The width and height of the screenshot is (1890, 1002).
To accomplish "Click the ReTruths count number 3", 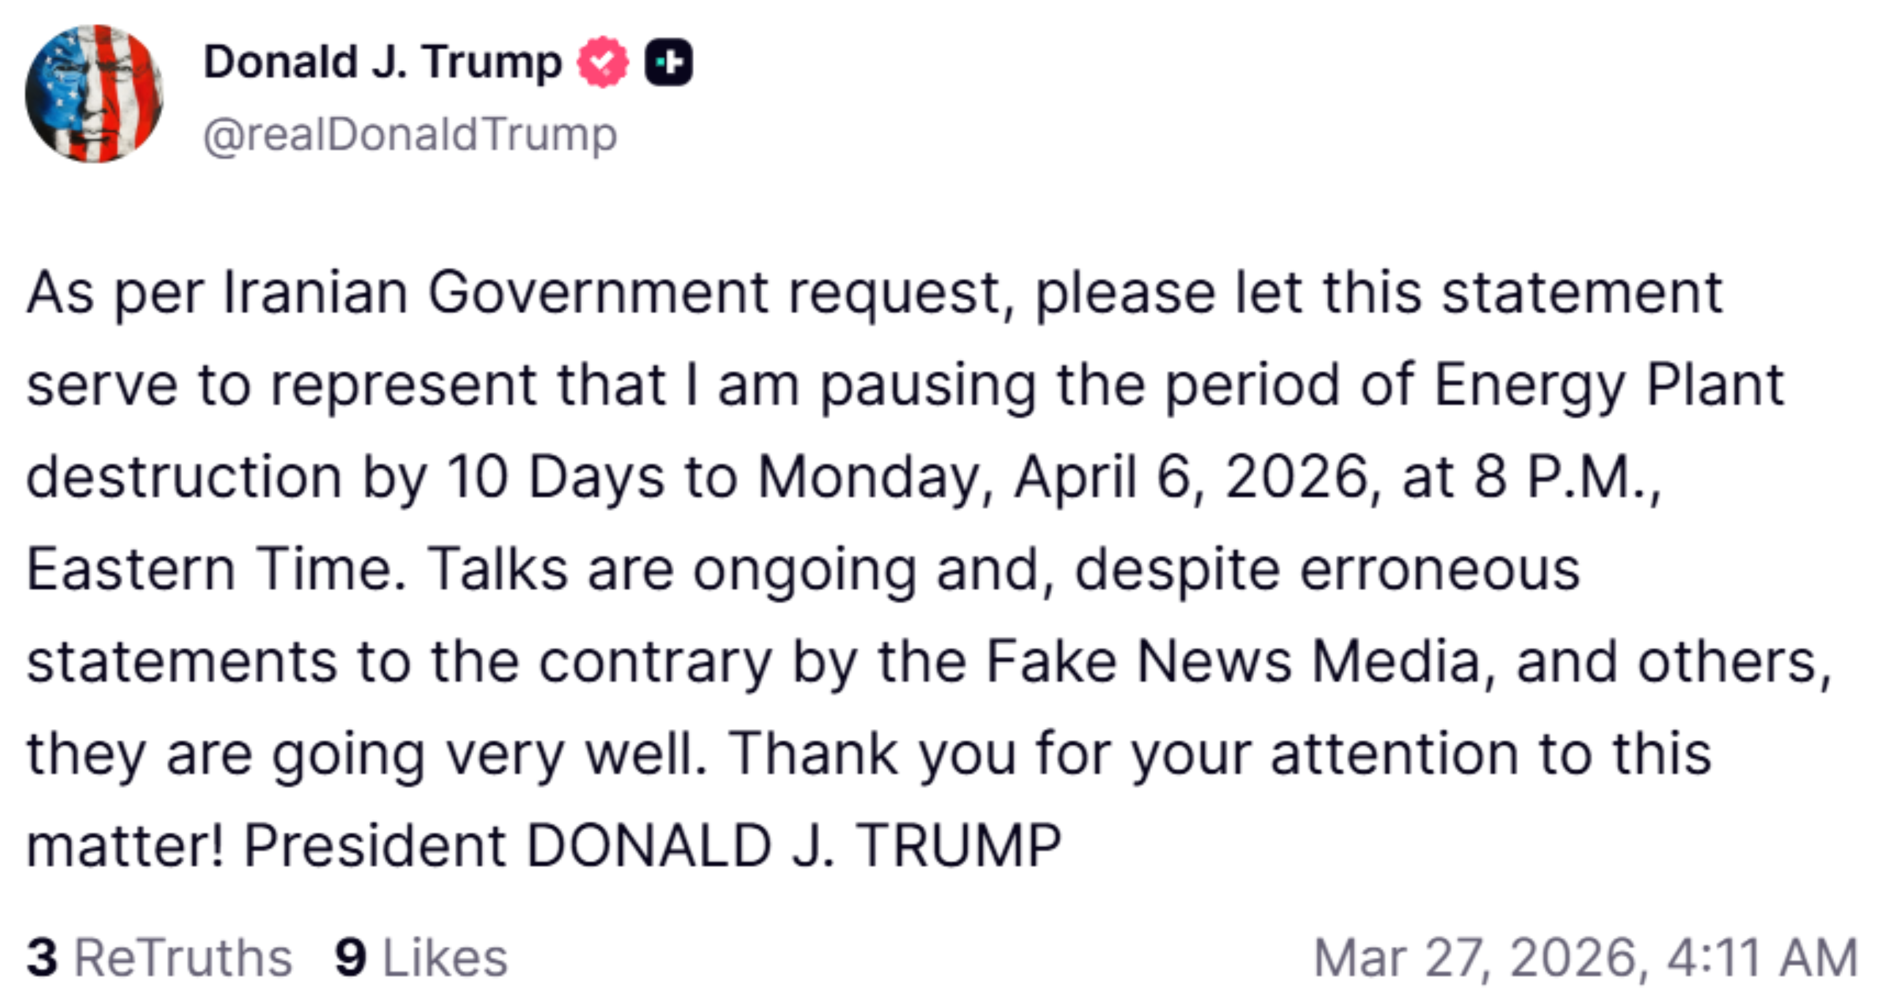I will (42, 958).
